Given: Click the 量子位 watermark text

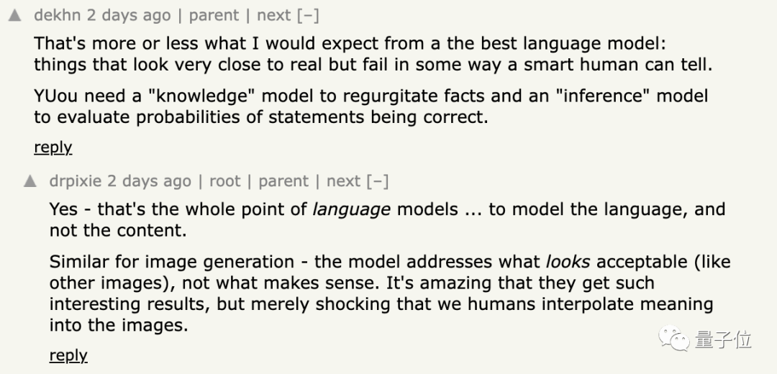Looking at the screenshot, I should pyautogui.click(x=723, y=339).
